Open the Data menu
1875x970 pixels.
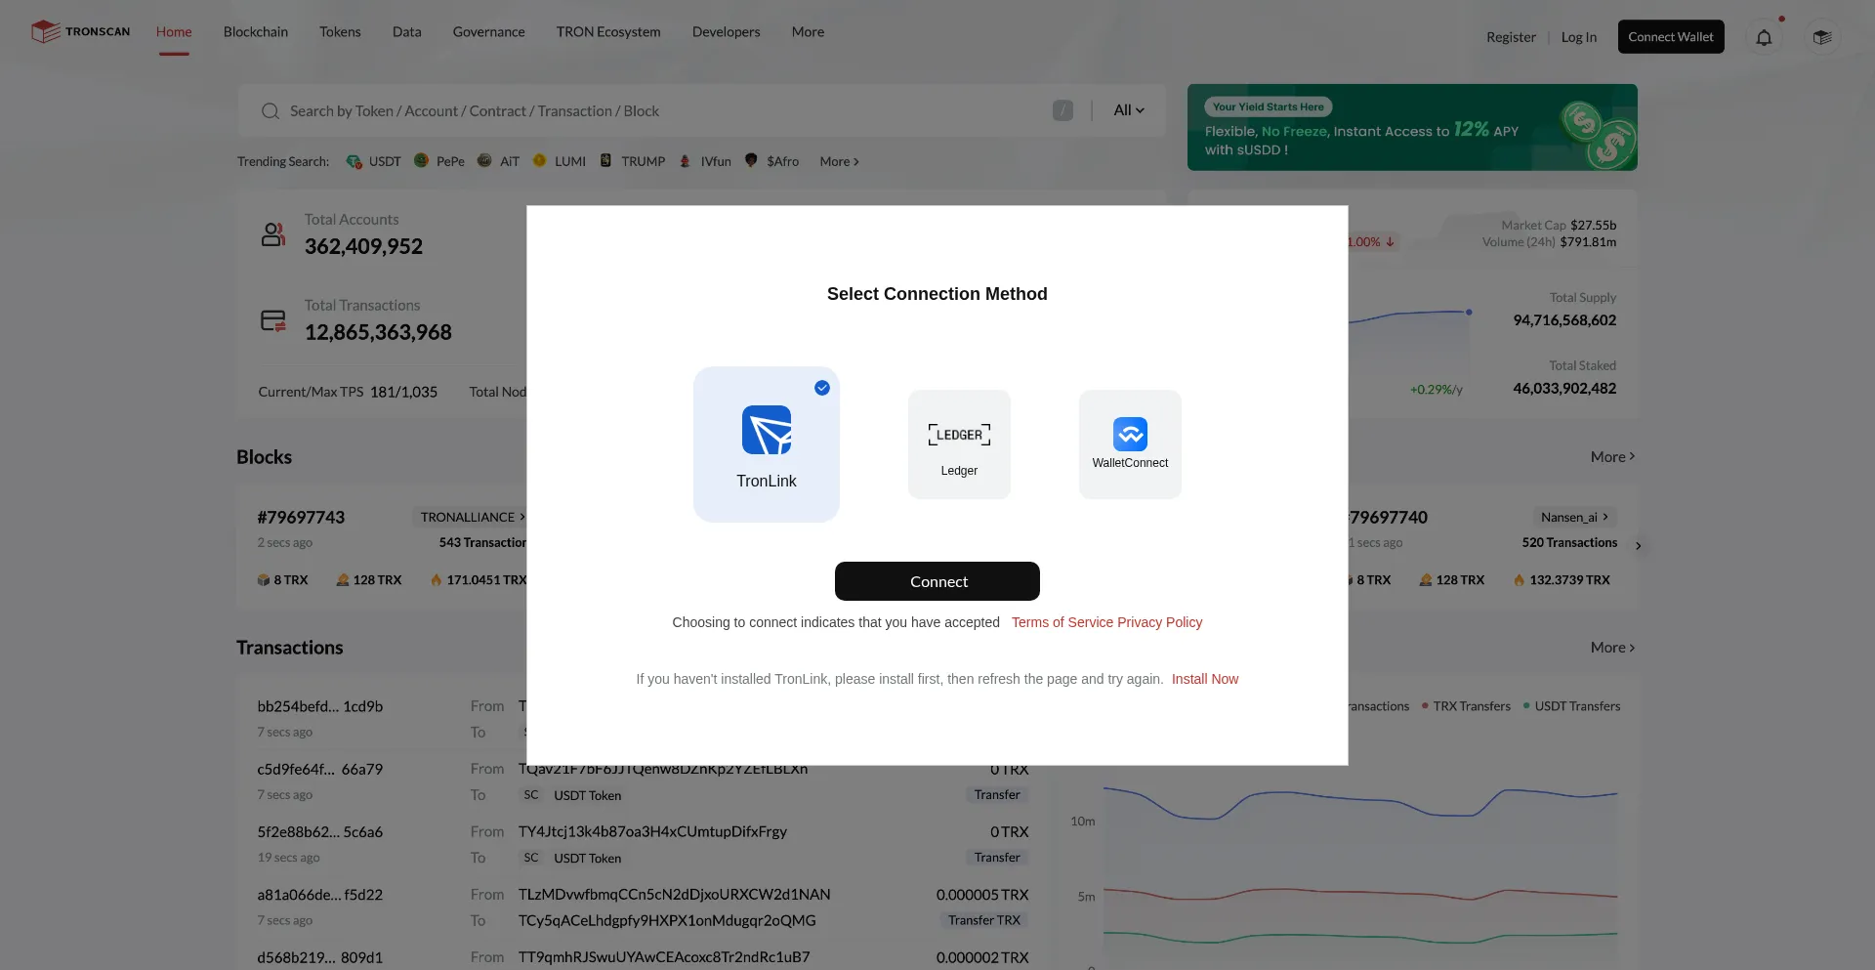407,32
